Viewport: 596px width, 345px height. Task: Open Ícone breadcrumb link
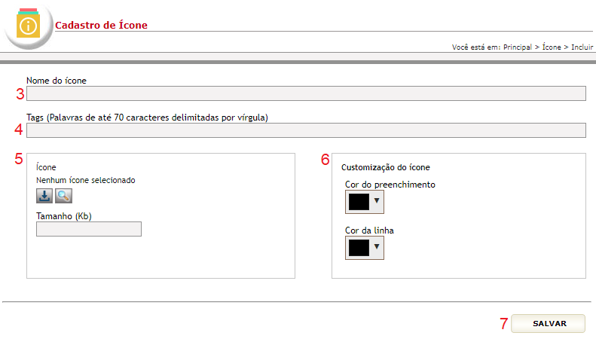tap(552, 47)
